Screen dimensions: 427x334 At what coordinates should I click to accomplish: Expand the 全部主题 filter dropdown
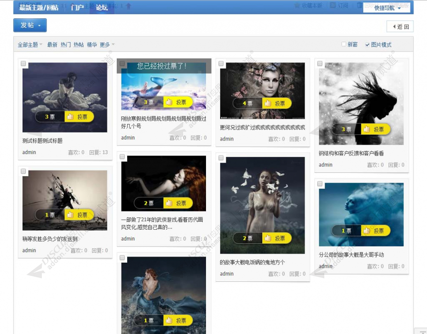pyautogui.click(x=30, y=45)
